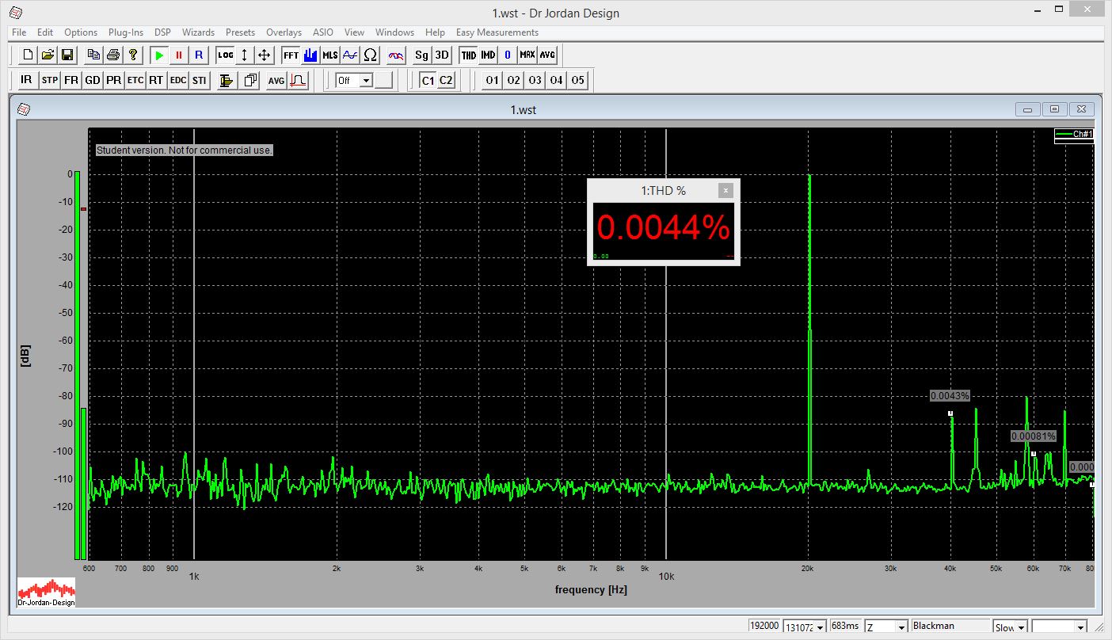The width and height of the screenshot is (1112, 640).
Task: Toggle THD measurement button
Action: coord(468,55)
